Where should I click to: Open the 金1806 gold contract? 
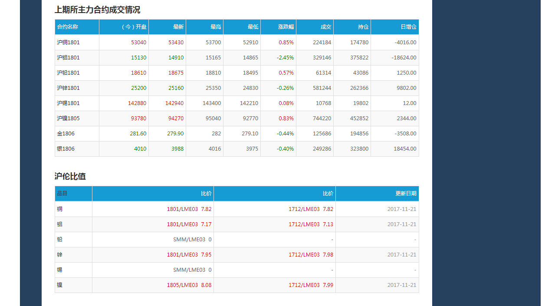66,134
